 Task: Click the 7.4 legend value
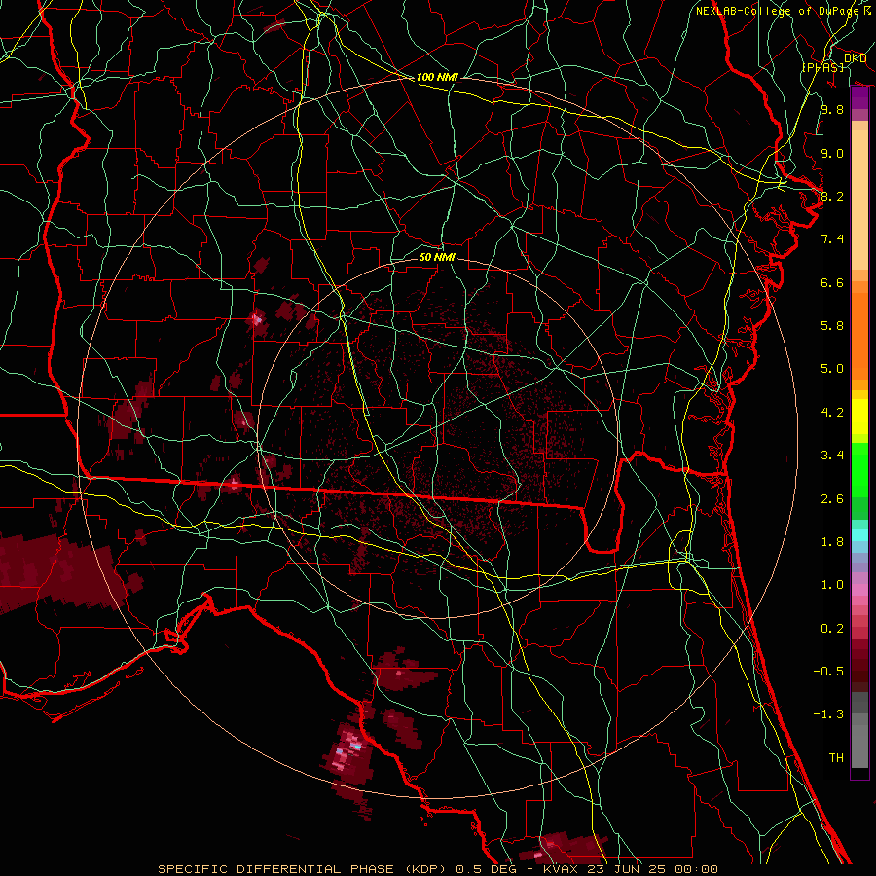pos(832,239)
